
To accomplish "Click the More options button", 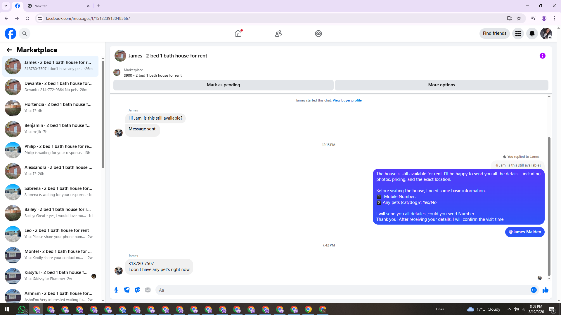I will [441, 85].
